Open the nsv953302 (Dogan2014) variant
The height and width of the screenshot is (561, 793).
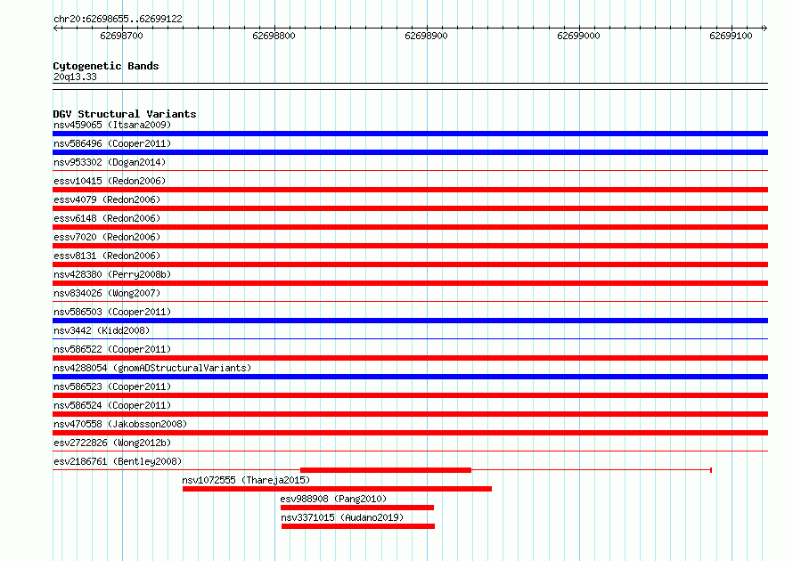tap(110, 162)
